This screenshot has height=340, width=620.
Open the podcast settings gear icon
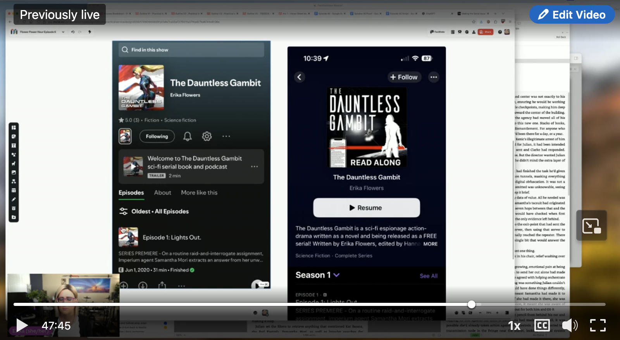207,136
